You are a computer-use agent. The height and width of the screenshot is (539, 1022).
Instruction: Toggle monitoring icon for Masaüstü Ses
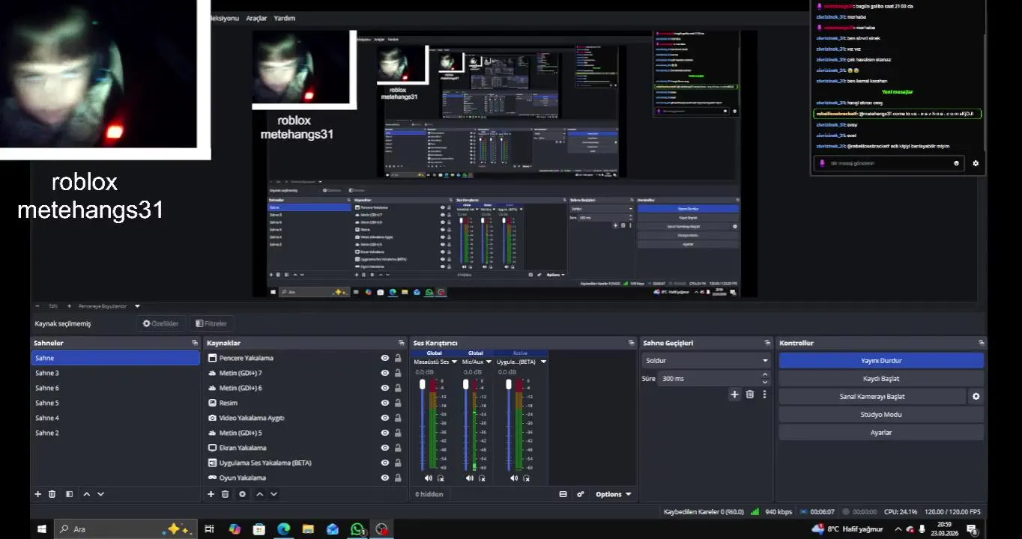441,478
